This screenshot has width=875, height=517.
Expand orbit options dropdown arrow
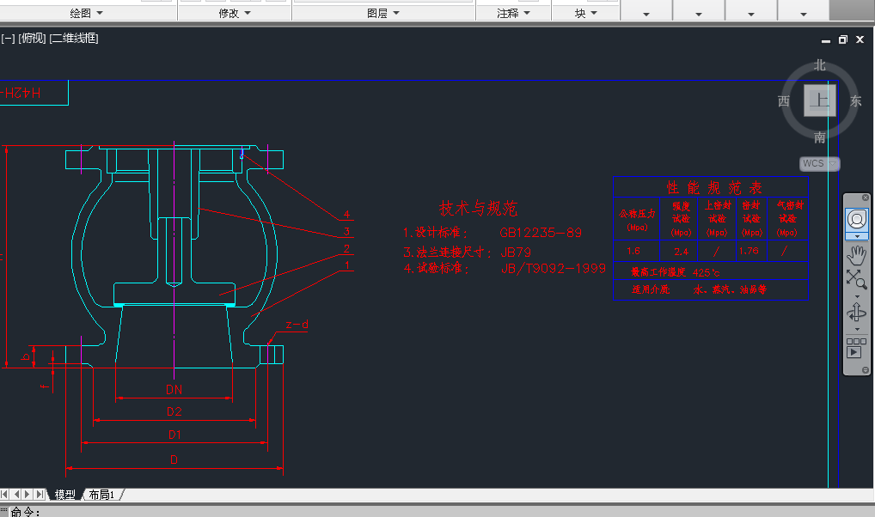(x=857, y=330)
